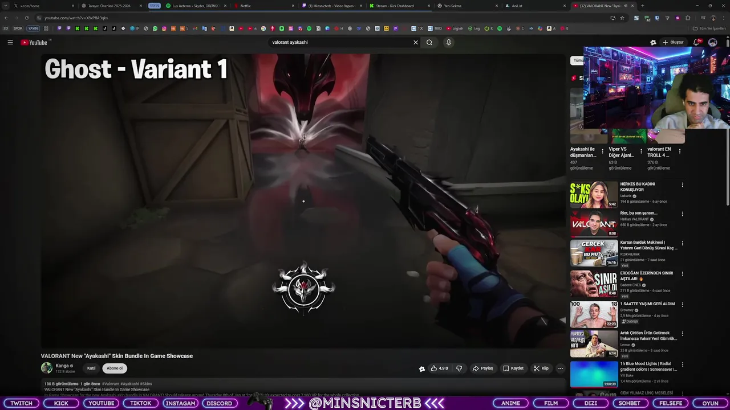730x410 pixels.
Task: Open options for '1h Blue Mood Lights' video
Action: (682, 364)
